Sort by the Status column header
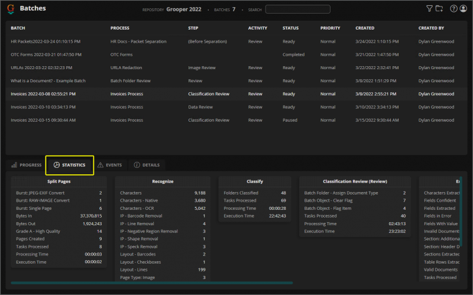 (x=290, y=28)
